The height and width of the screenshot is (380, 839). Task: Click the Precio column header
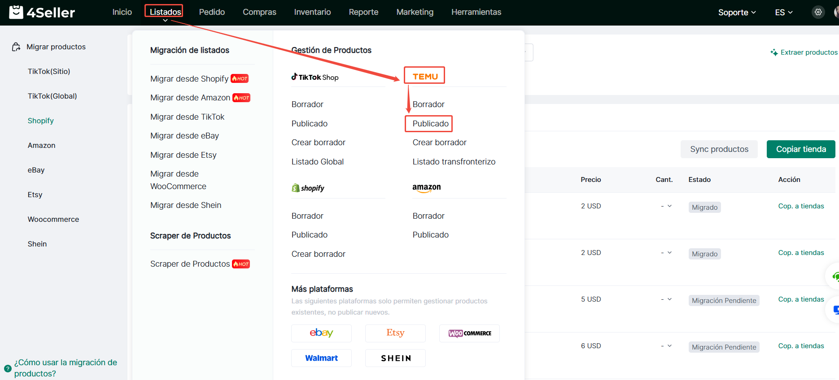click(590, 180)
